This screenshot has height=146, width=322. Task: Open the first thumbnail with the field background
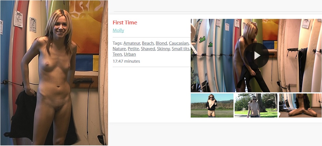212,105
